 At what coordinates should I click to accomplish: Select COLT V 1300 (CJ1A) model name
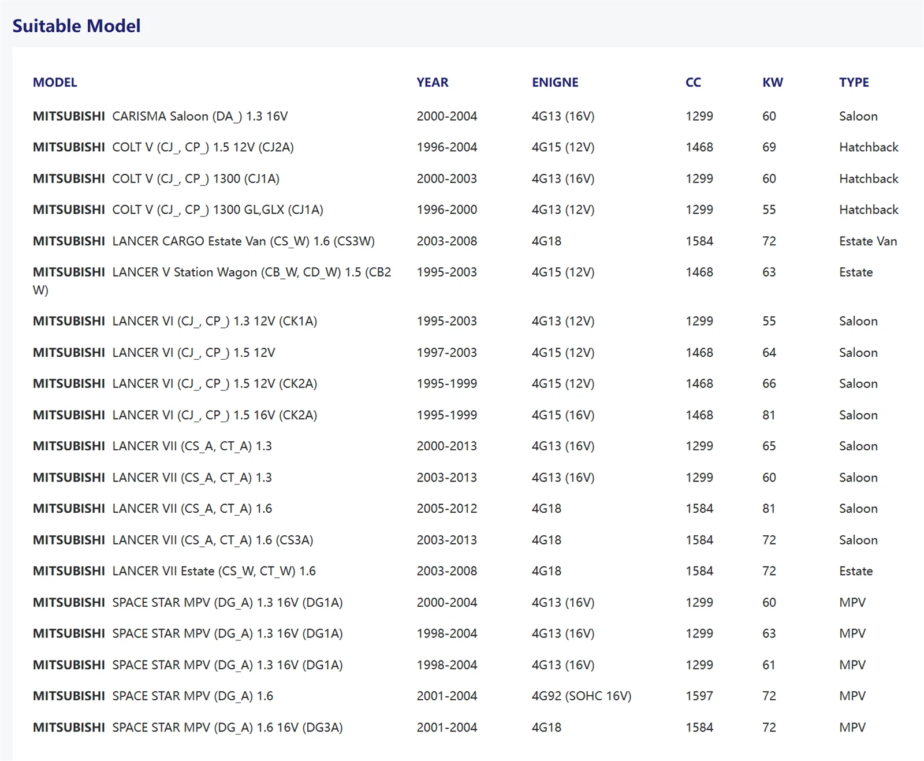156,179
